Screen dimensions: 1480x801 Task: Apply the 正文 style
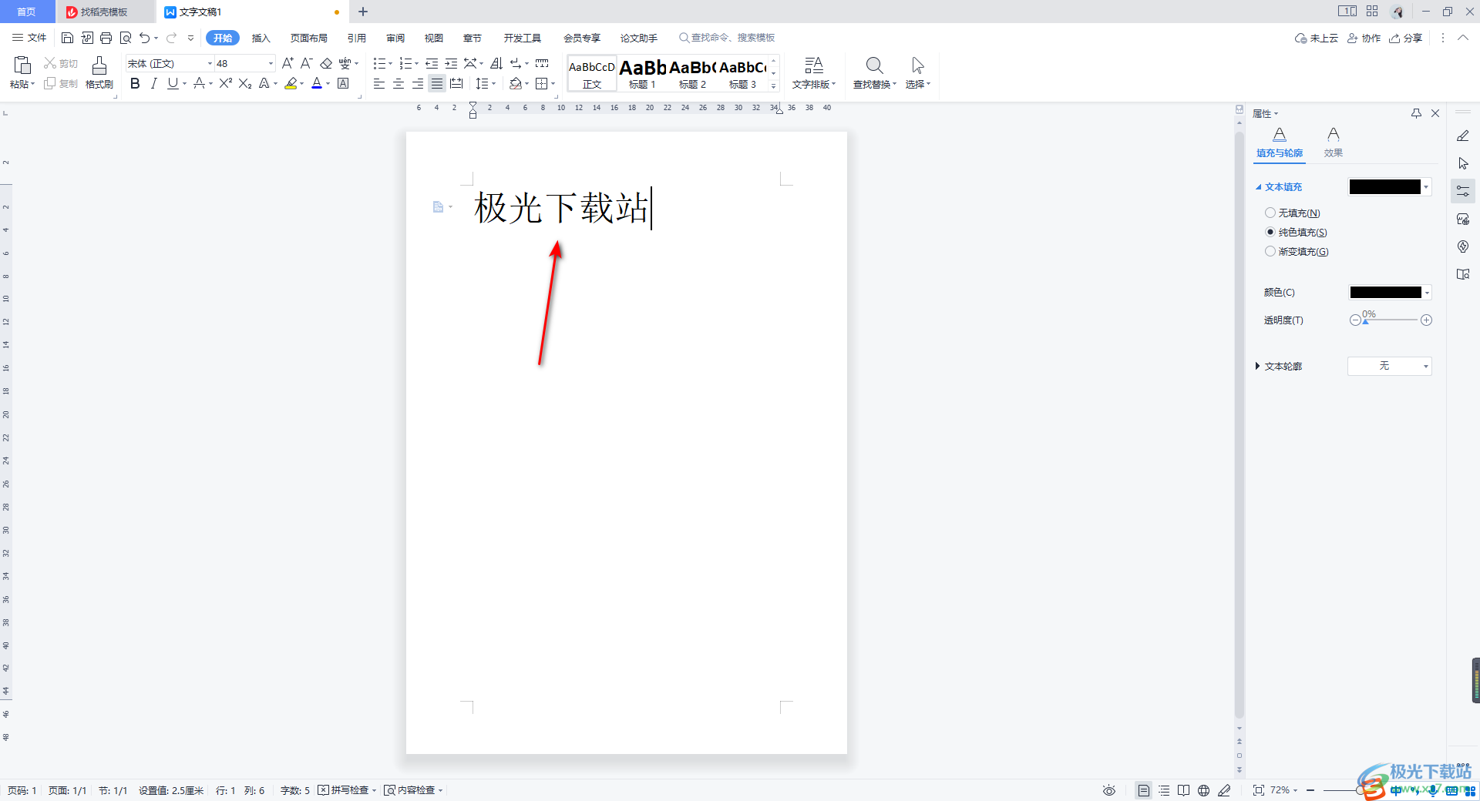pyautogui.click(x=592, y=73)
